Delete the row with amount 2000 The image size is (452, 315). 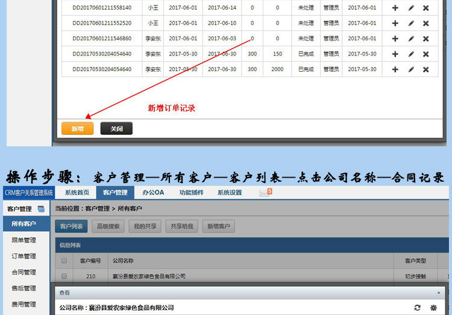point(425,69)
